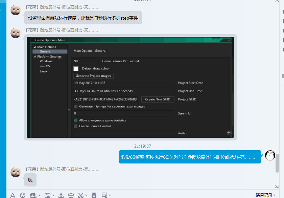The image size is (284, 198).
Task: Click the chat vertical scrollbar thumb
Action: (277, 163)
